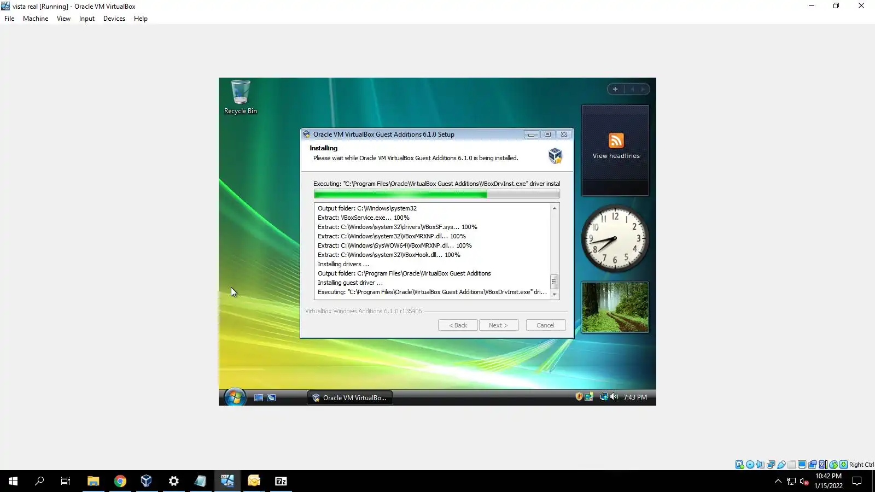Click View headlines link in gadget
Viewport: 875px width, 492px height.
(616, 156)
